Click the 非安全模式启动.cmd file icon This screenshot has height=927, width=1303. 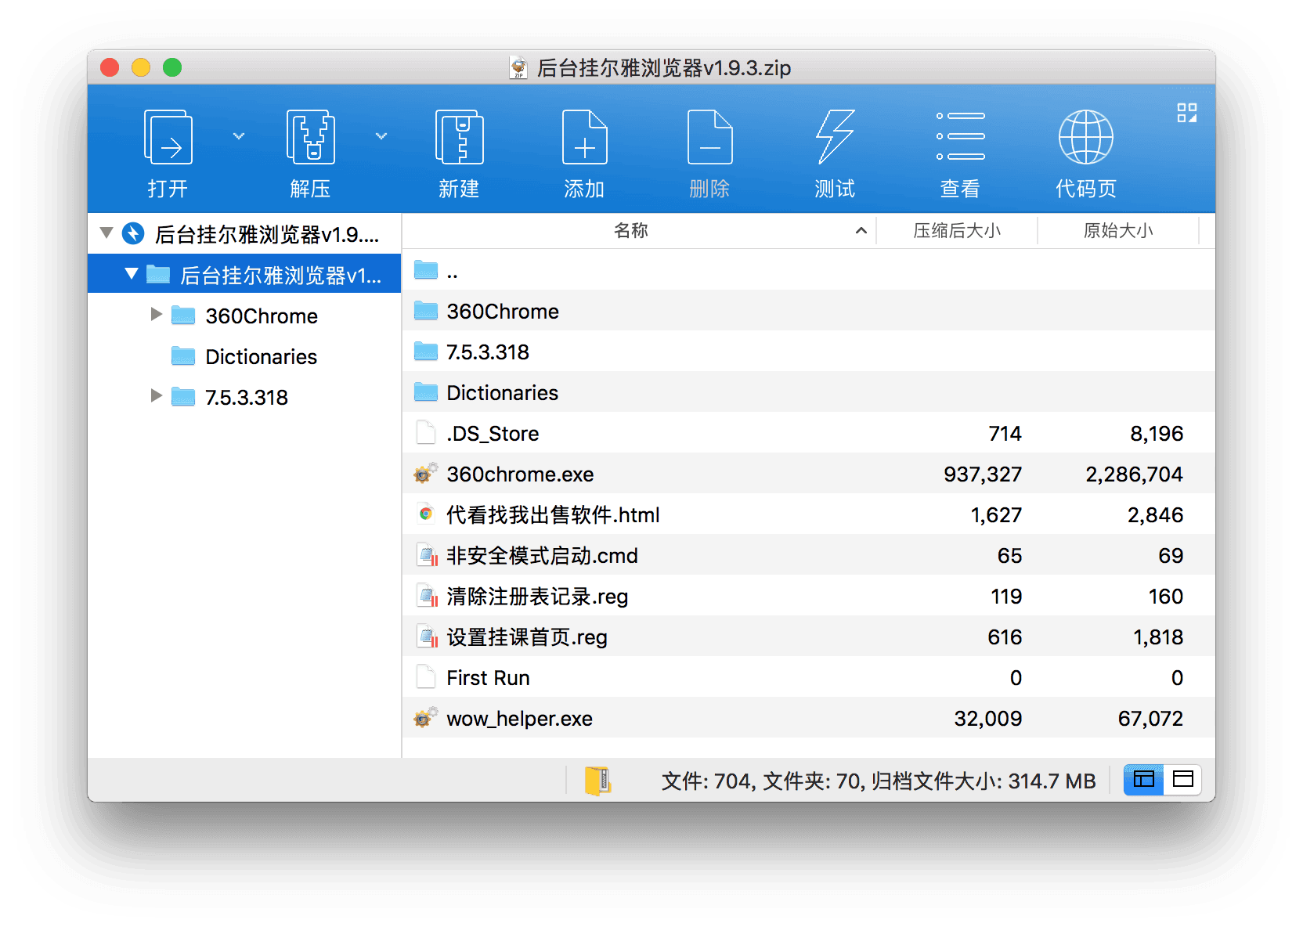pos(427,555)
